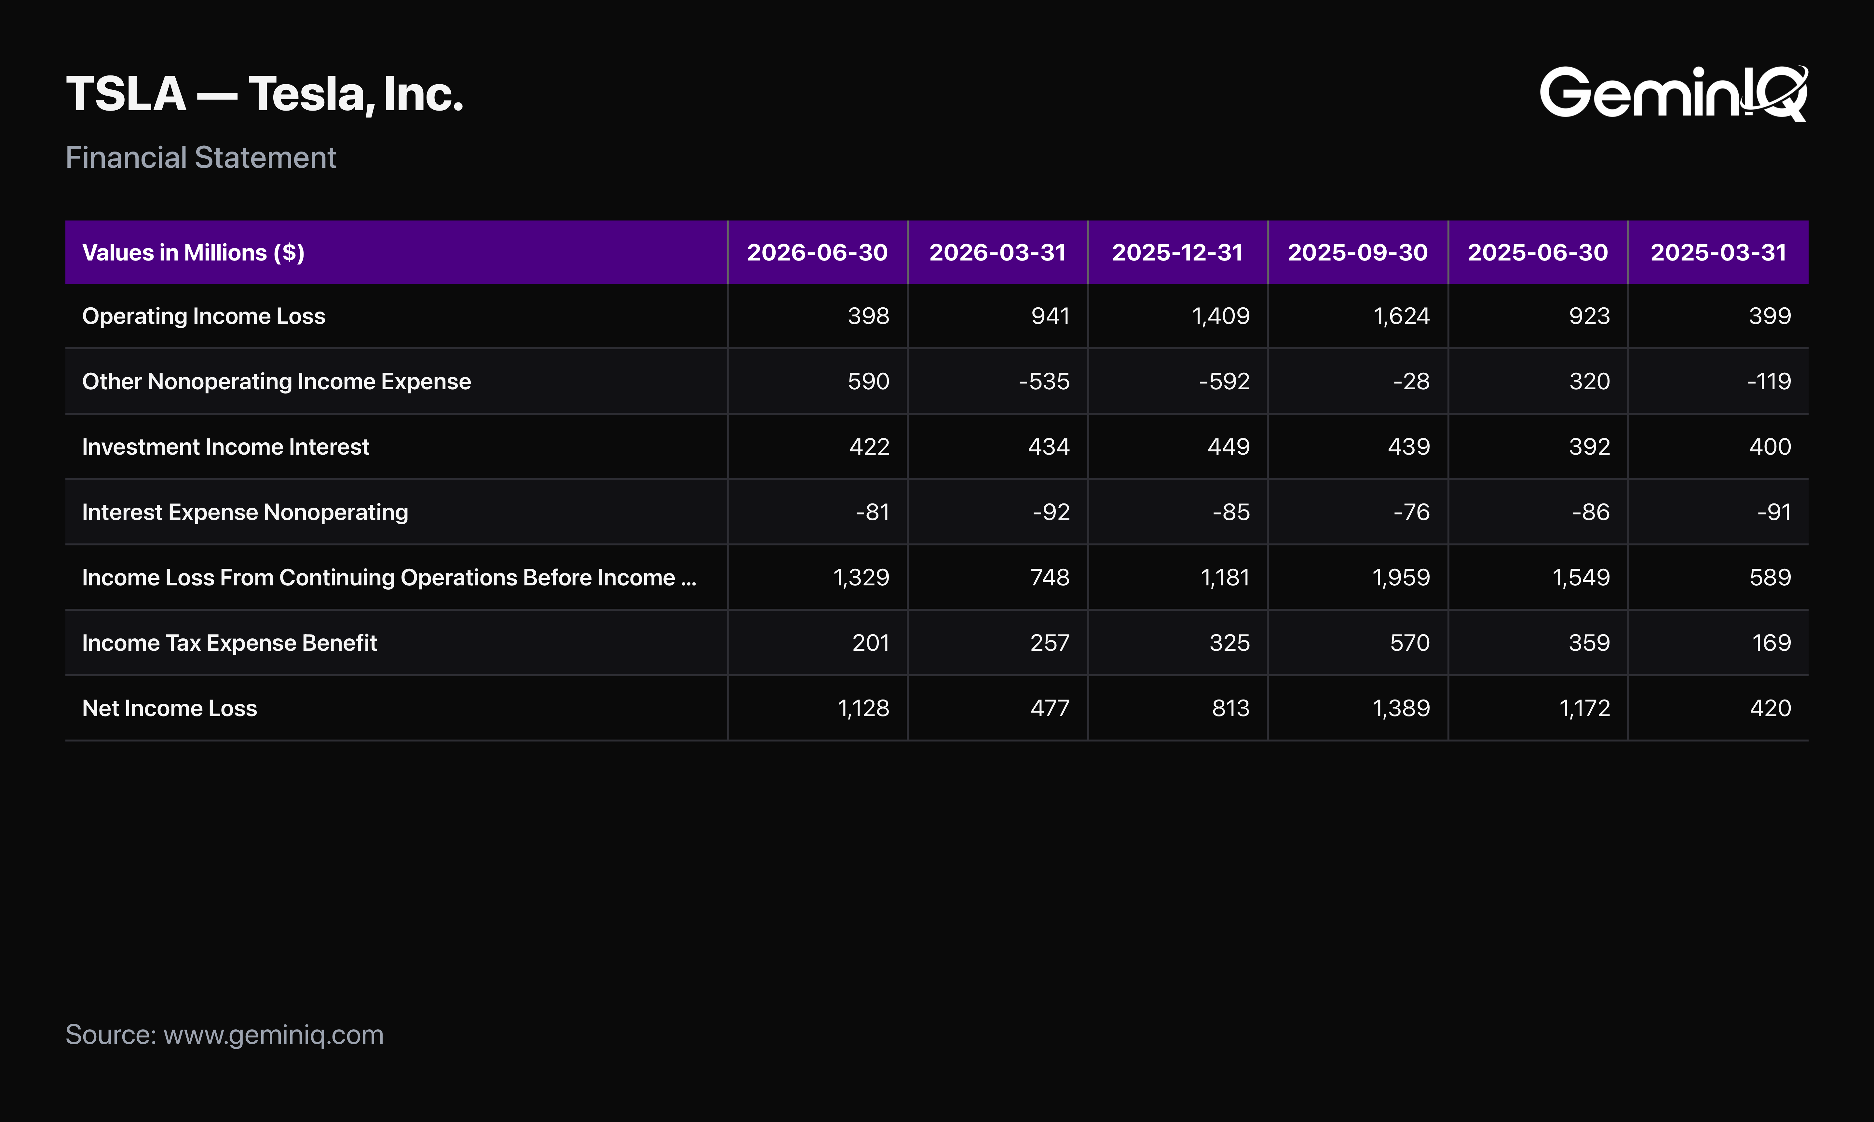Click Operating Income value 1,409
Image resolution: width=1874 pixels, height=1122 pixels.
coord(1221,316)
